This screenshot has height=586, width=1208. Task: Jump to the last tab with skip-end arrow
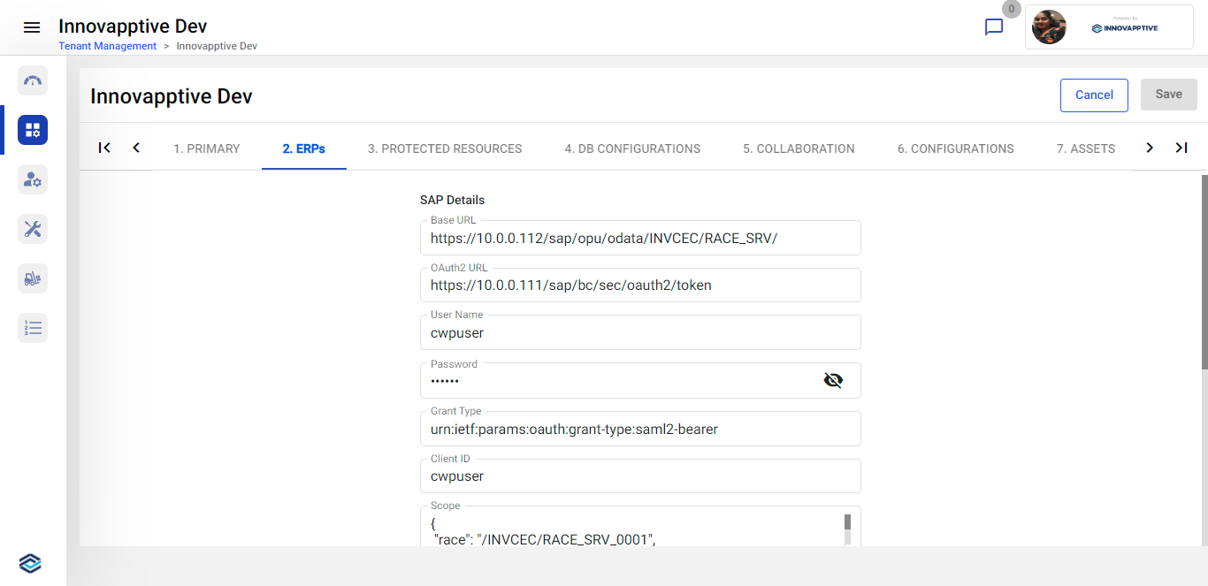pos(1181,148)
